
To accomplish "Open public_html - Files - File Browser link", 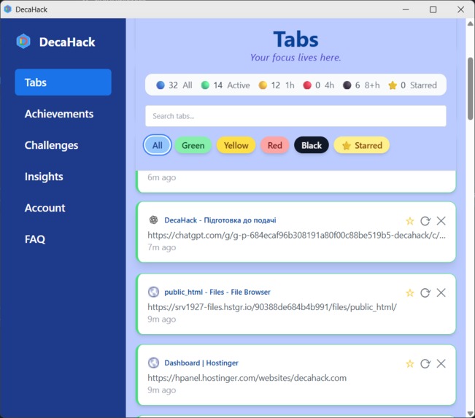I will pyautogui.click(x=217, y=292).
